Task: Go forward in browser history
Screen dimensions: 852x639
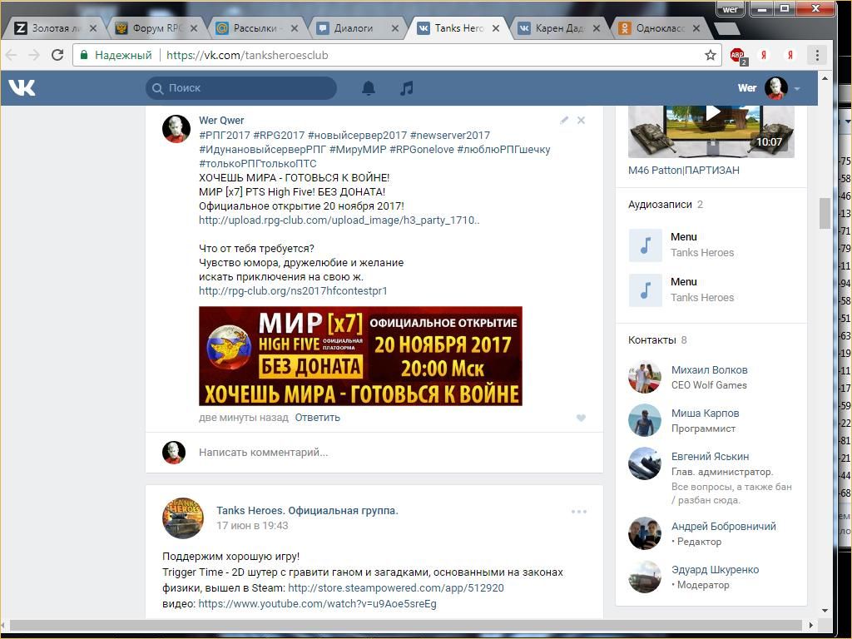Action: (33, 55)
